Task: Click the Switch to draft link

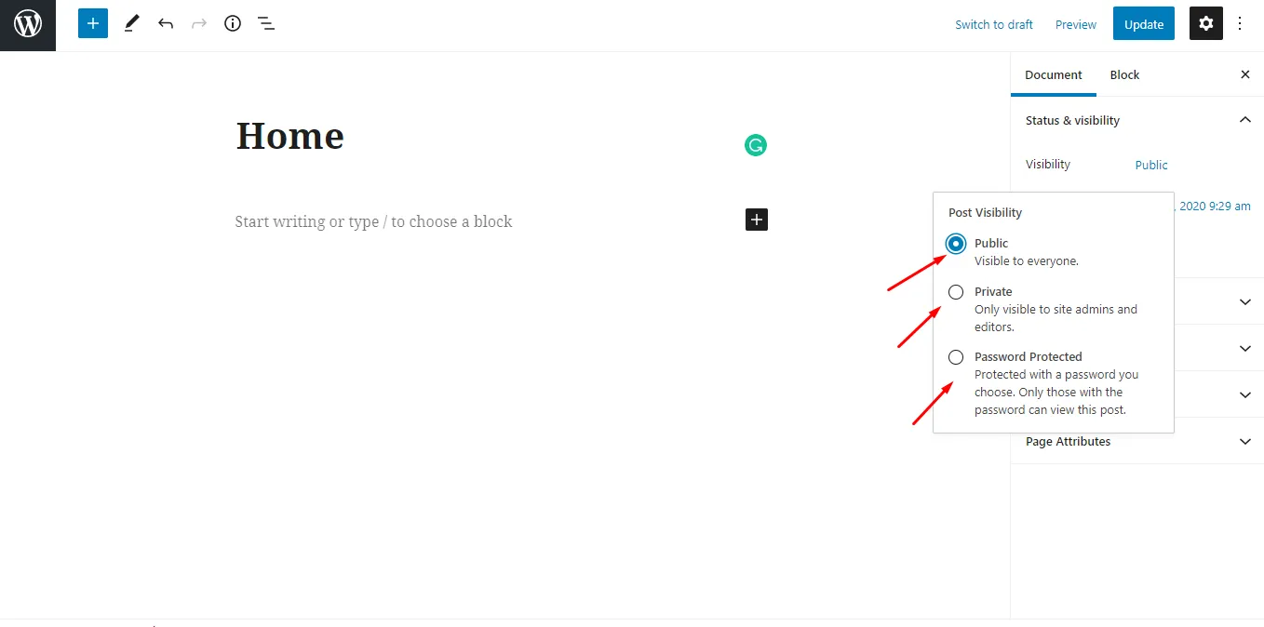Action: (x=994, y=25)
